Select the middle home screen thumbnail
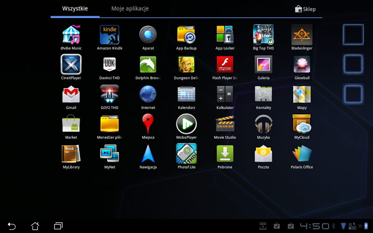The height and width of the screenshot is (233, 373). point(353,64)
